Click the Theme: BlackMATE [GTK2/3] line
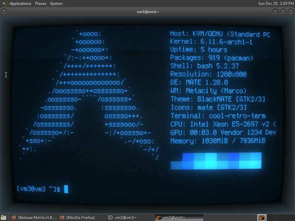Image resolution: width=295 pixels, height=221 pixels. point(218,99)
